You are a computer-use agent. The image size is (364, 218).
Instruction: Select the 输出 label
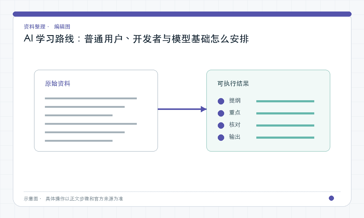click(235, 137)
